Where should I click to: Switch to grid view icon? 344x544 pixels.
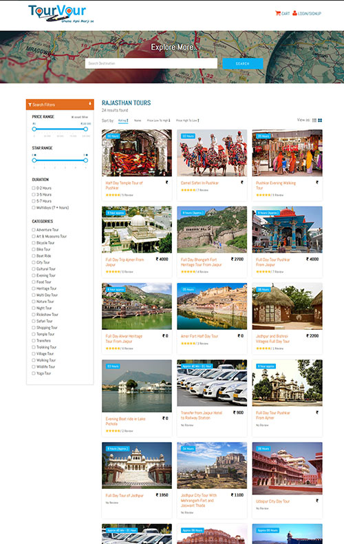320,121
